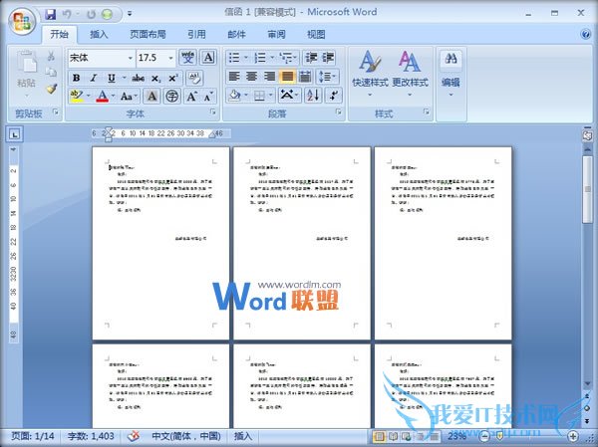Apply a character border

(x=208, y=58)
